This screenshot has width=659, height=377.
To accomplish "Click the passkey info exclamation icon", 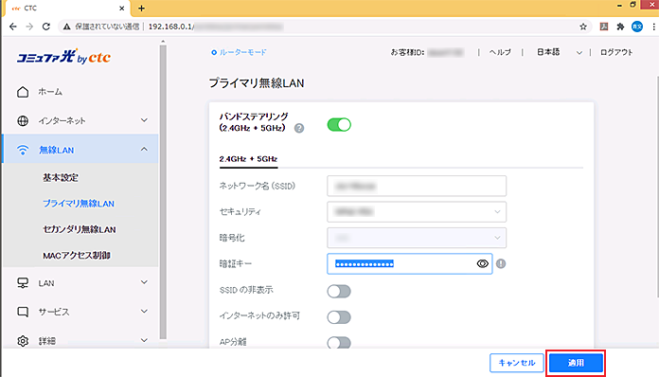I will (501, 263).
